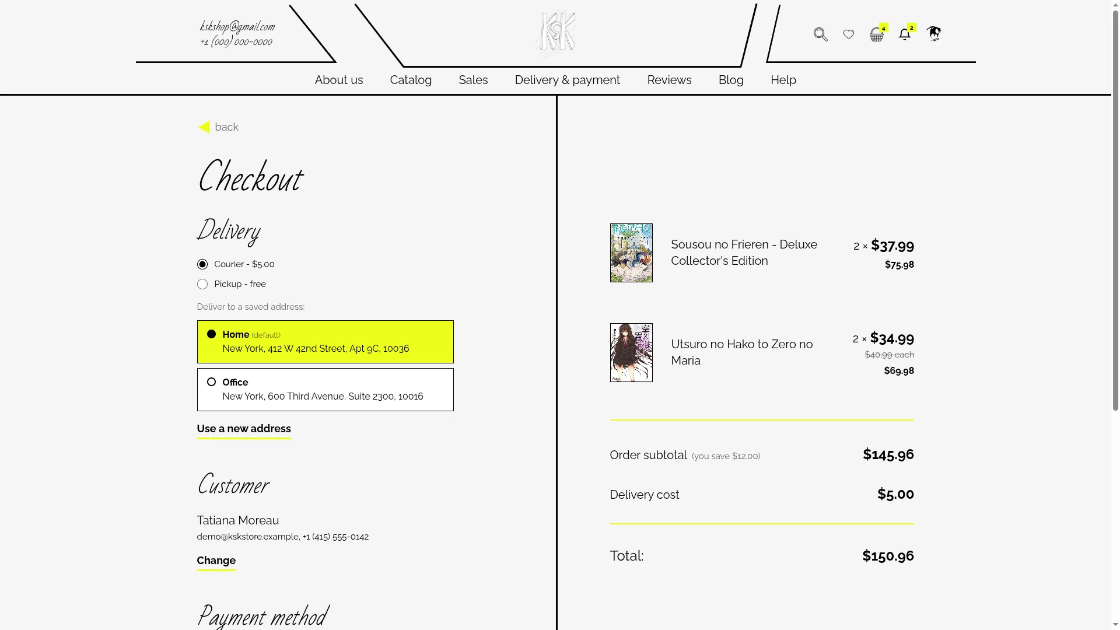
Task: Choose the Home saved address
Action: click(325, 342)
